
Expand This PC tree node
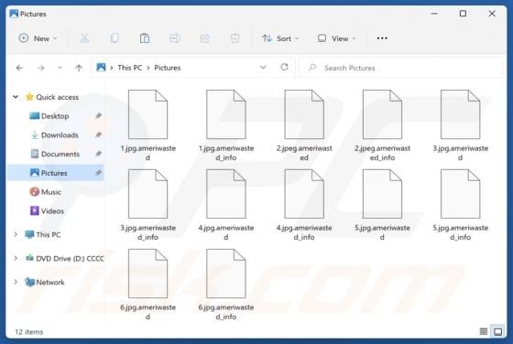click(x=16, y=234)
